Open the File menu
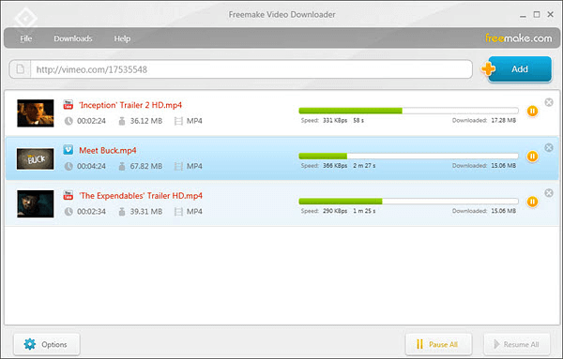Image resolution: width=563 pixels, height=359 pixels. point(26,38)
